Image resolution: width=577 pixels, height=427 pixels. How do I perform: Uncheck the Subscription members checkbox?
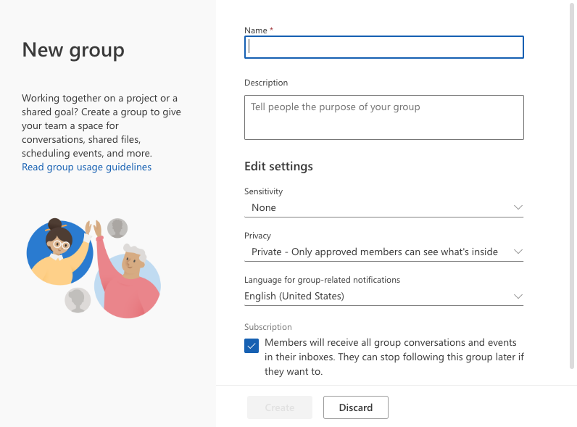pos(252,346)
